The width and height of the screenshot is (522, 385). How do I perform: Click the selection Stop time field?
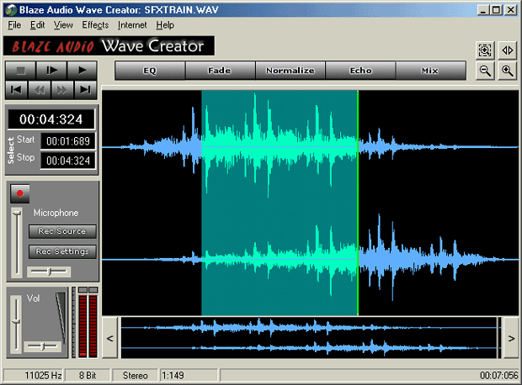tap(68, 161)
